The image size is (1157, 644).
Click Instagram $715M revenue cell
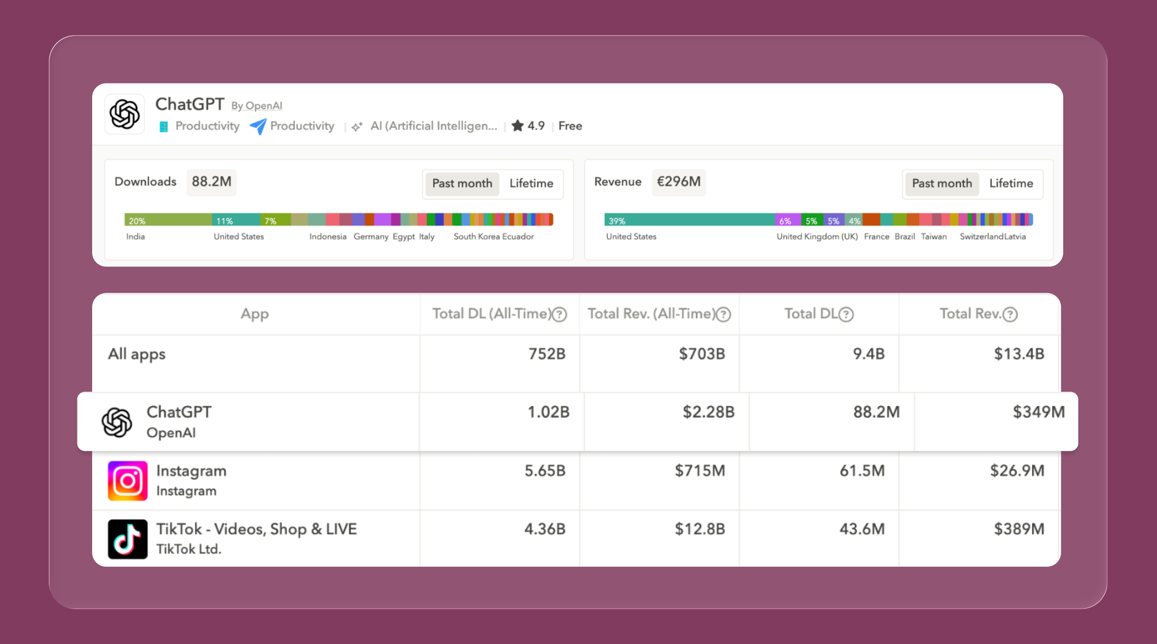(x=700, y=471)
